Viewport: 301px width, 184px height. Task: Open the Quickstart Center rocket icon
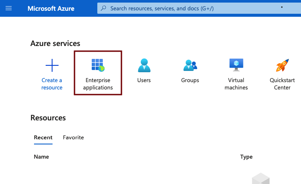[x=282, y=65]
